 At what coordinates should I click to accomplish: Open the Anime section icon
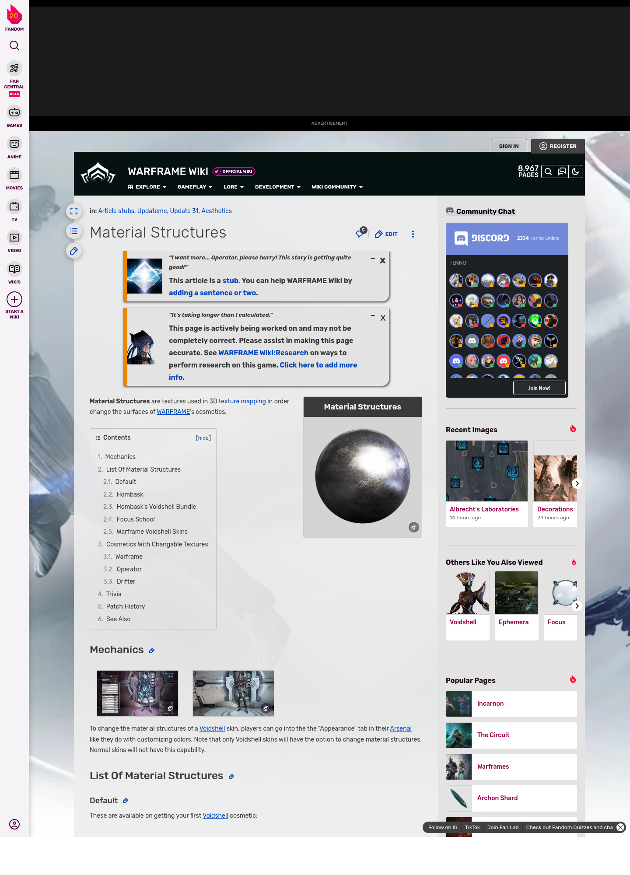[14, 144]
